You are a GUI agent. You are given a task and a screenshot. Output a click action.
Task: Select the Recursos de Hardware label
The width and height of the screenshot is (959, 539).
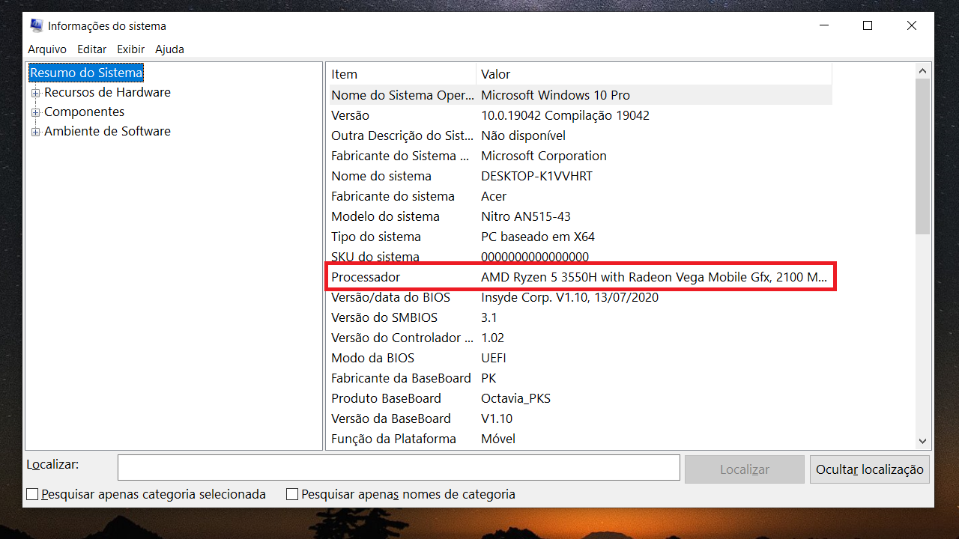107,93
